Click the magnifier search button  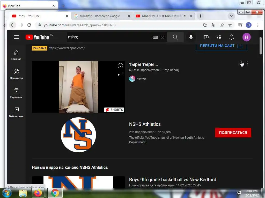[175, 37]
